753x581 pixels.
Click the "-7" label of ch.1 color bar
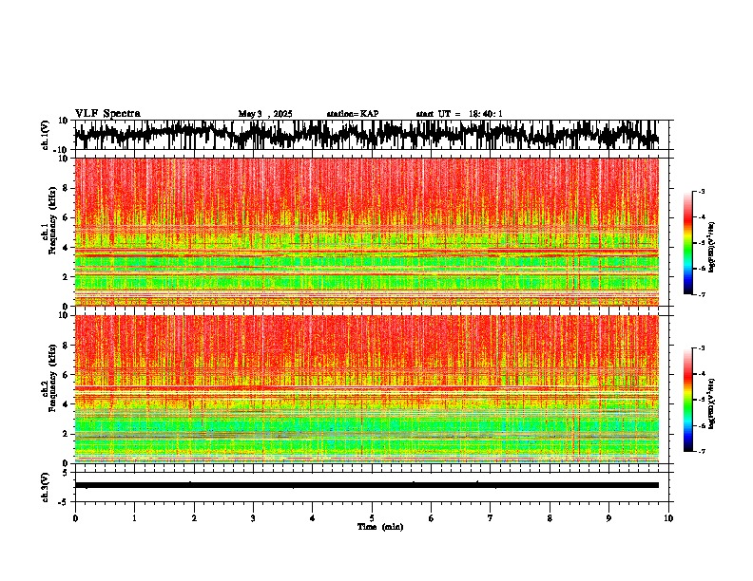click(x=701, y=294)
